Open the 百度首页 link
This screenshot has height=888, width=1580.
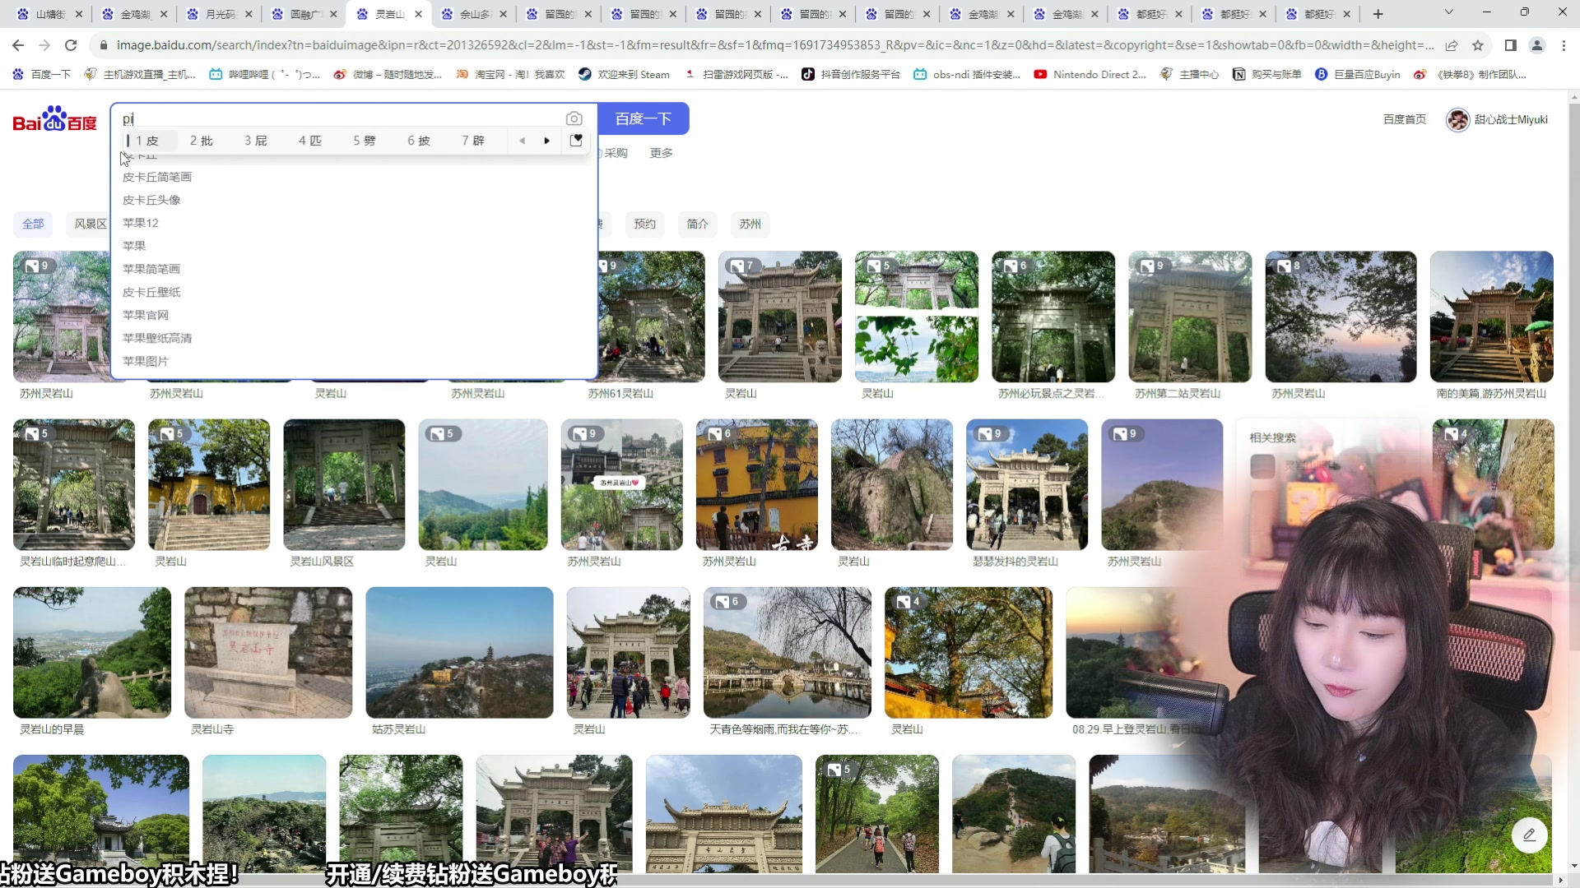click(1404, 119)
